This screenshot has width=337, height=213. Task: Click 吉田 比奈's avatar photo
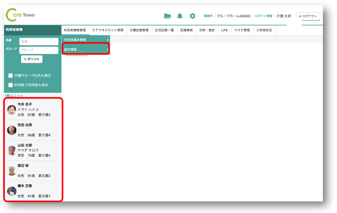point(12,130)
